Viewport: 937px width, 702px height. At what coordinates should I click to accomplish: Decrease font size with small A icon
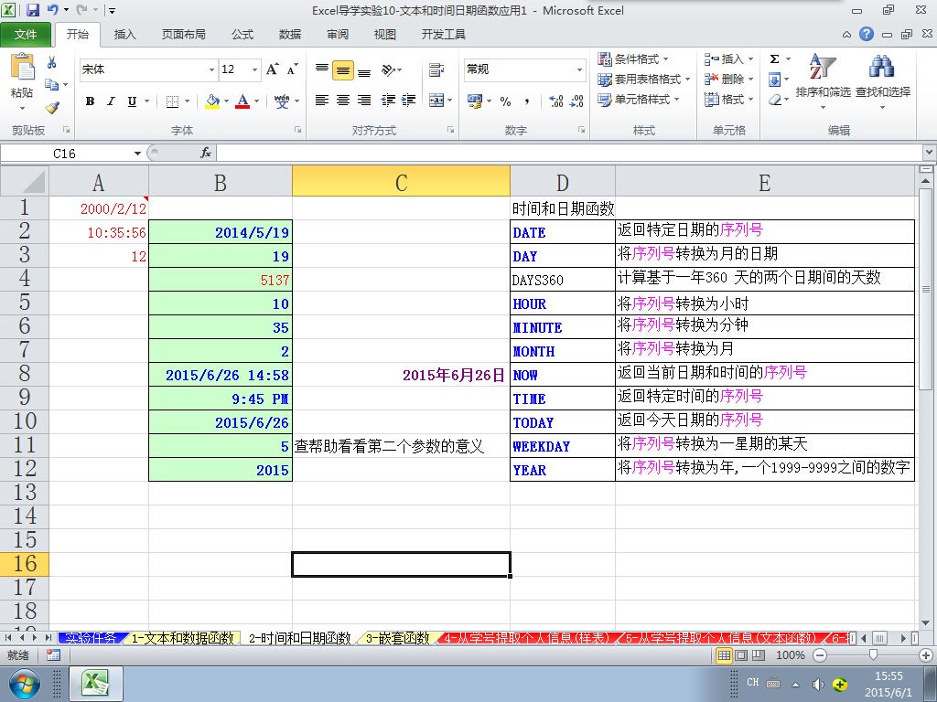(292, 69)
